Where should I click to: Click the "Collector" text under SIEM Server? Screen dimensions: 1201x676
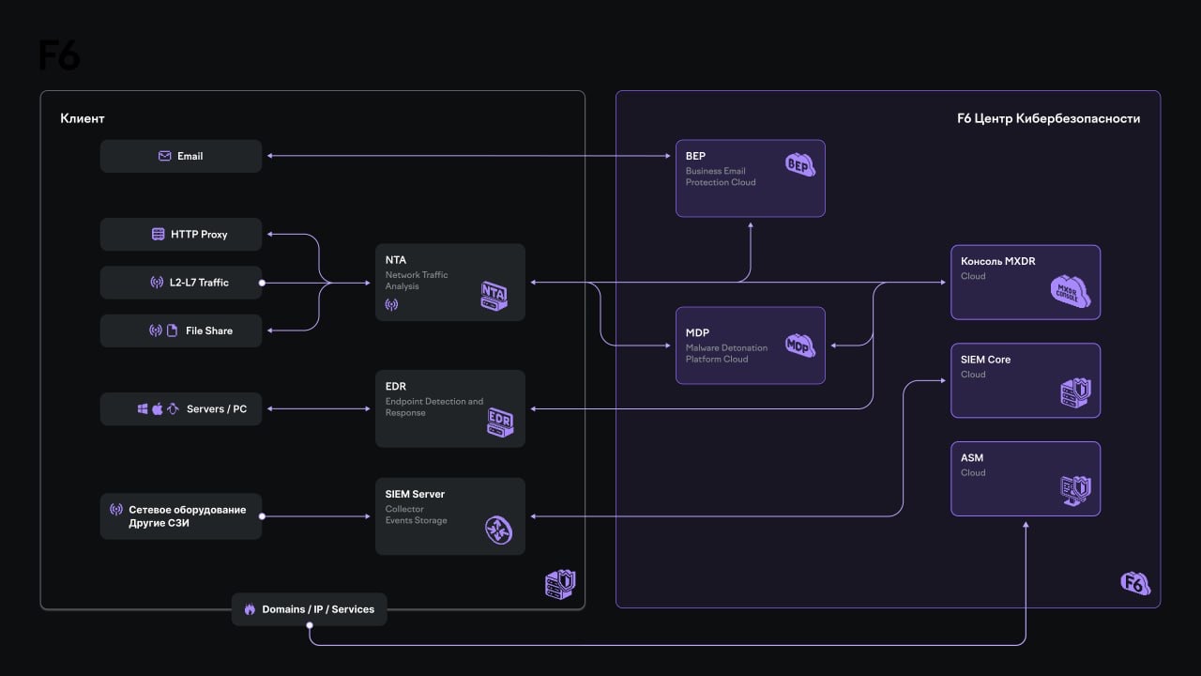tap(404, 509)
